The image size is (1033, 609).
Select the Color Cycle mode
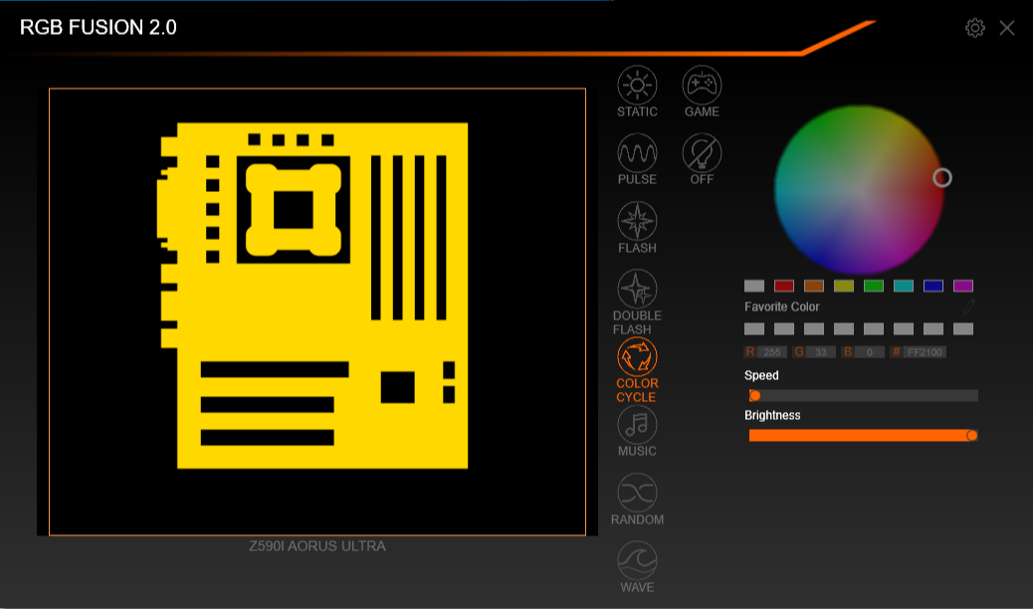(x=636, y=370)
